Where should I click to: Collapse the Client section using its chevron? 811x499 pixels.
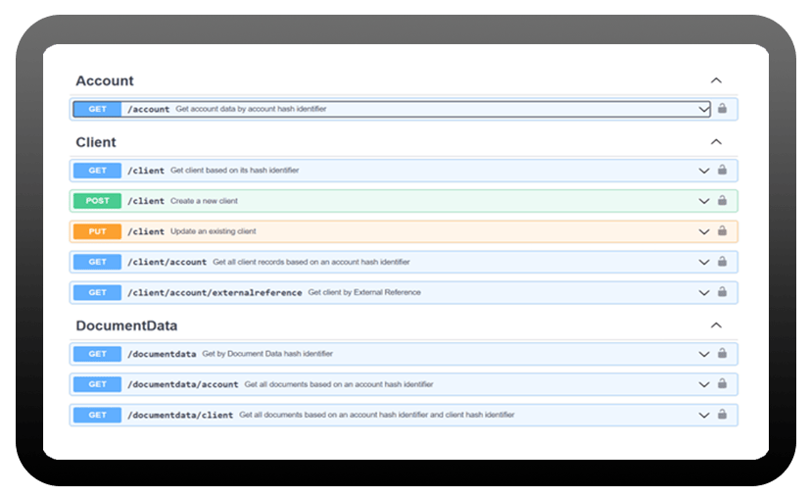[x=716, y=142]
